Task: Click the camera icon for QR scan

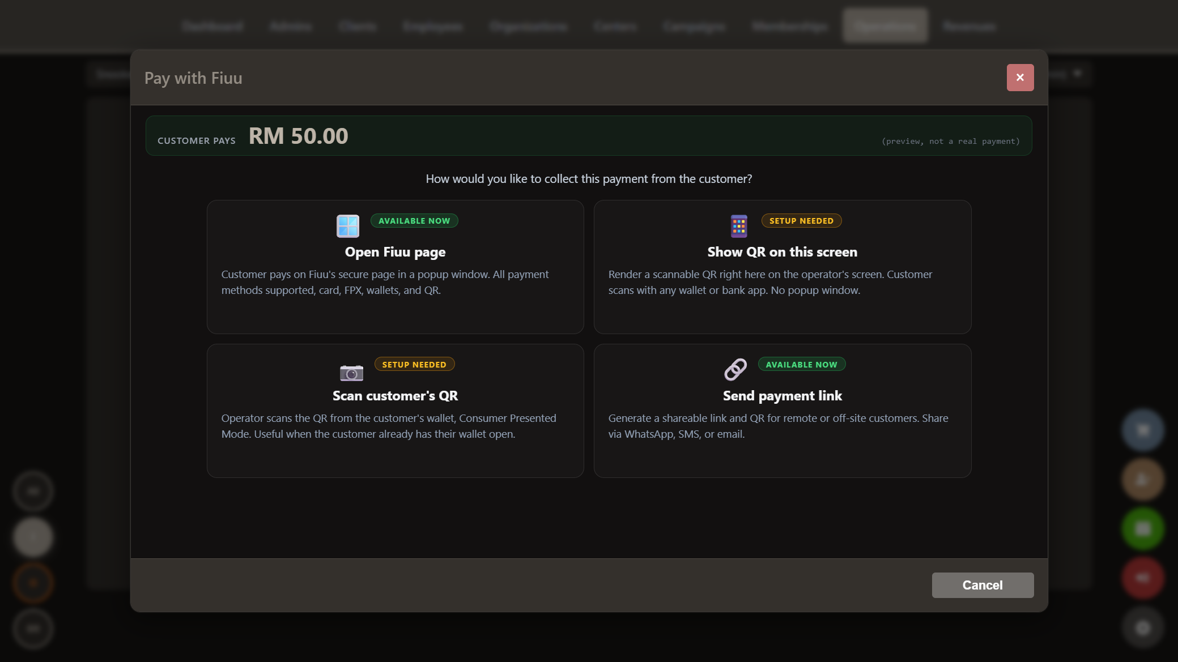Action: [351, 373]
